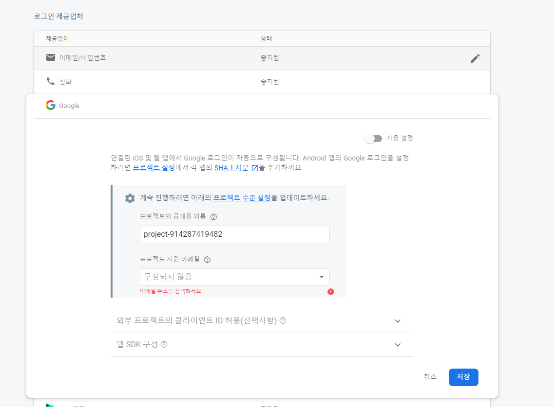
Task: Open help icon next to 프로젝트의 공개용 이름
Action: click(x=213, y=217)
